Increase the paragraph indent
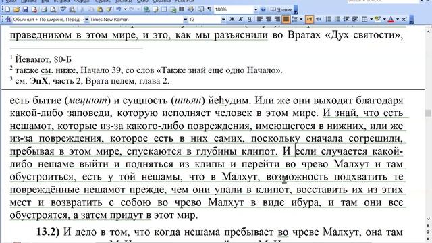Screen dimensions: 432x243 pos(355,19)
